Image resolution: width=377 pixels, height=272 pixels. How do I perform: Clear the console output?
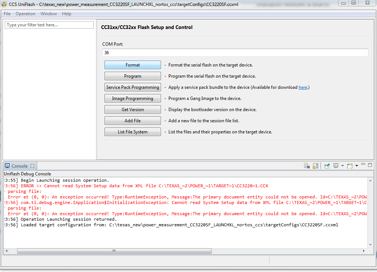[x=307, y=166]
